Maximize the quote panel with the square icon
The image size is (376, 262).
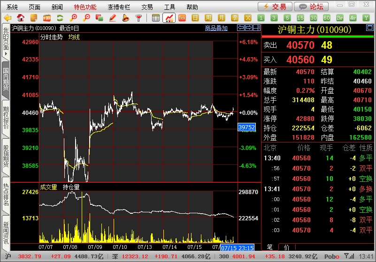tap(370, 28)
